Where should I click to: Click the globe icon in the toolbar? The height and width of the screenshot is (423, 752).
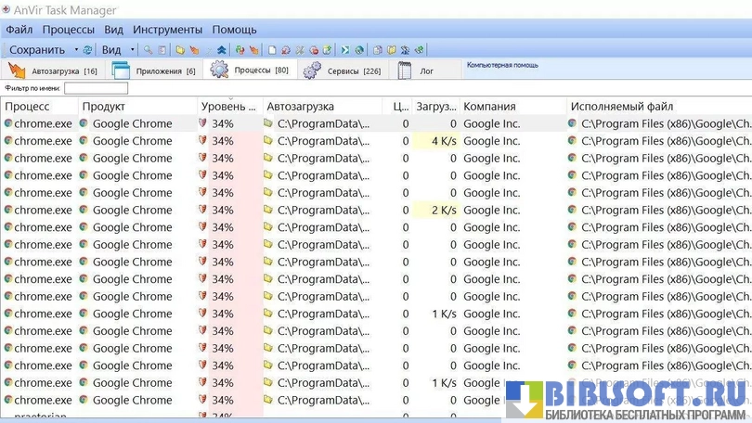coord(359,49)
